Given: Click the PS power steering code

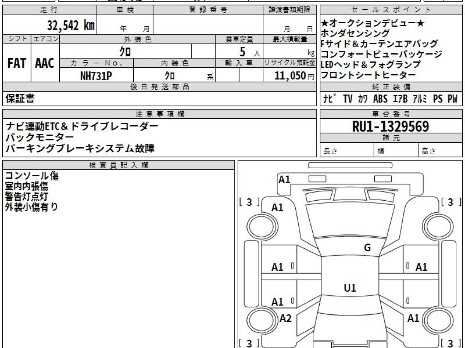Looking at the screenshot, I should (438, 99).
